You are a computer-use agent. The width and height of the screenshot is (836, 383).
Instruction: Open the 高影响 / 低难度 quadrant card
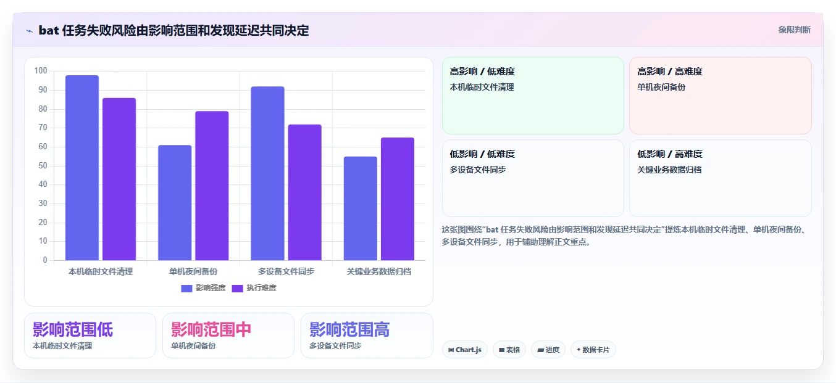(x=533, y=96)
